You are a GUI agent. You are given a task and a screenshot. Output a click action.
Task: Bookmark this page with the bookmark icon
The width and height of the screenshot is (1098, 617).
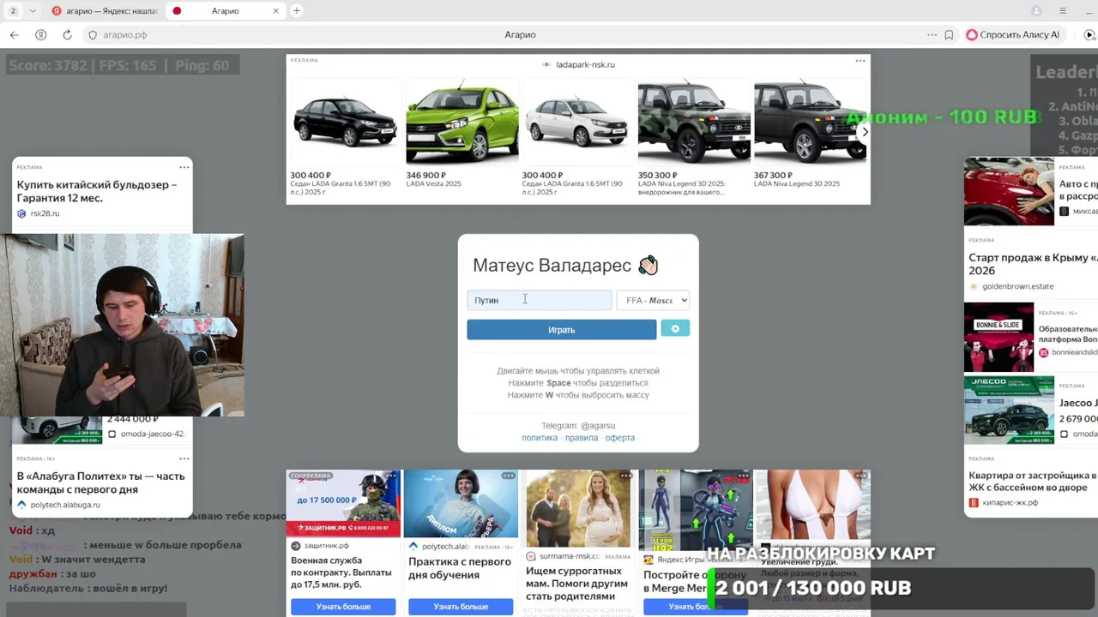(x=949, y=35)
